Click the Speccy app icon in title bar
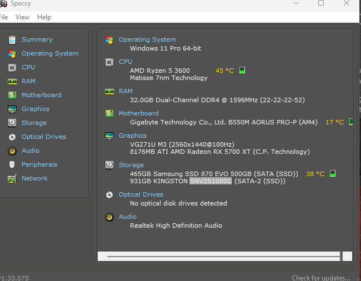361x281 pixels. [3, 3]
